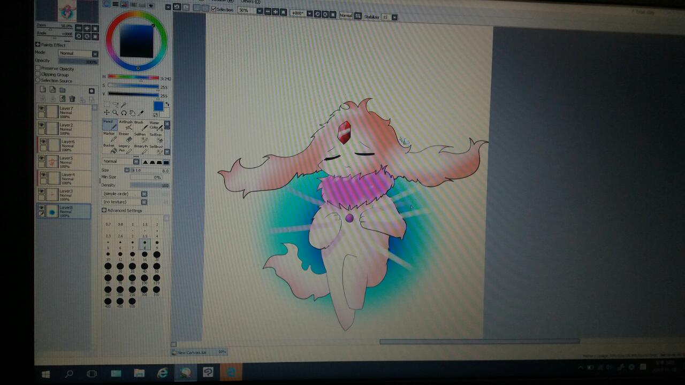Click the Zoom magnifier tool
The height and width of the screenshot is (385, 685).
pyautogui.click(x=115, y=113)
